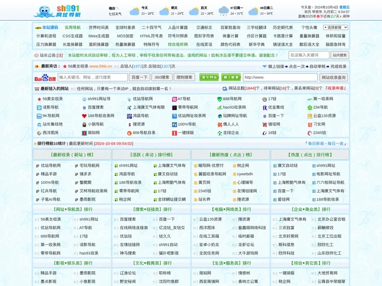Viewport: 382px width, 286px height.
Task: Click the 闹钟 link near the date
Action: 346,16
